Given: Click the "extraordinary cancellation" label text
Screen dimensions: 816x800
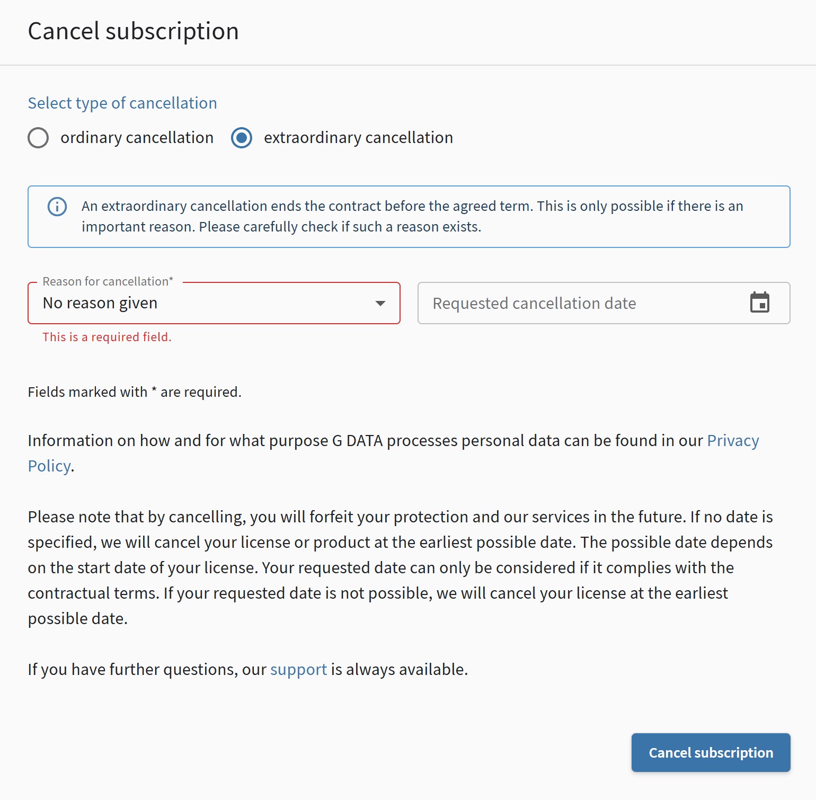Looking at the screenshot, I should 358,138.
